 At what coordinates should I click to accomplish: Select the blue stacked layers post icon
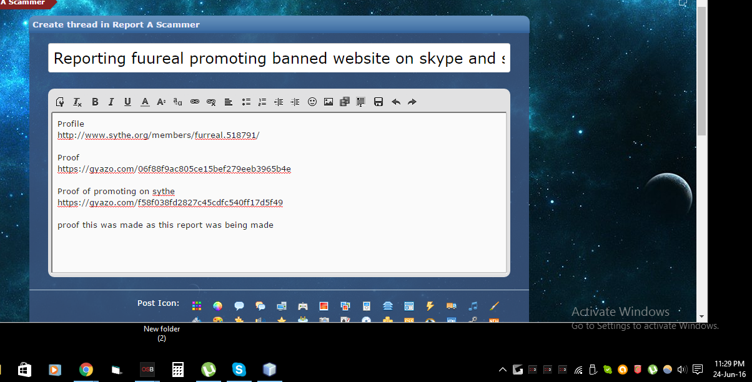pos(388,306)
